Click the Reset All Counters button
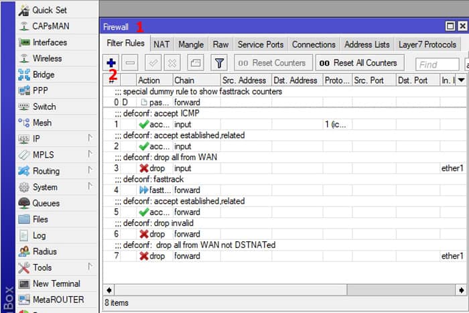The image size is (469, 313). pos(360,63)
